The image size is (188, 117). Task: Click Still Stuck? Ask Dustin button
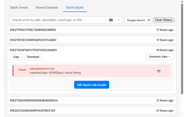(92, 85)
